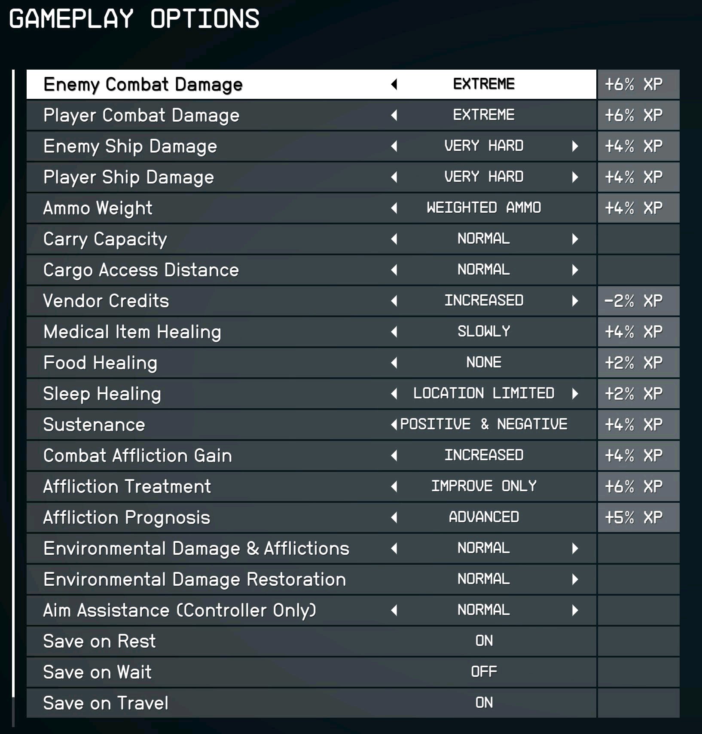Click right arrow for Sleep Healing
Viewport: 702px width, 734px height.
coord(575,394)
